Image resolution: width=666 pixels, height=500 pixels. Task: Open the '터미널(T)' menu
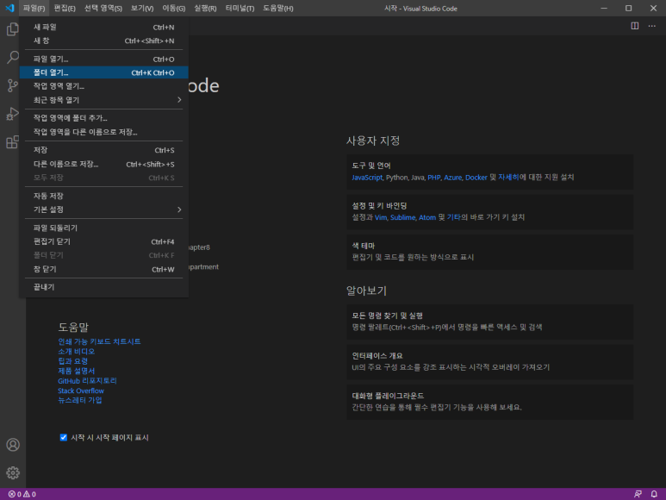(240, 8)
